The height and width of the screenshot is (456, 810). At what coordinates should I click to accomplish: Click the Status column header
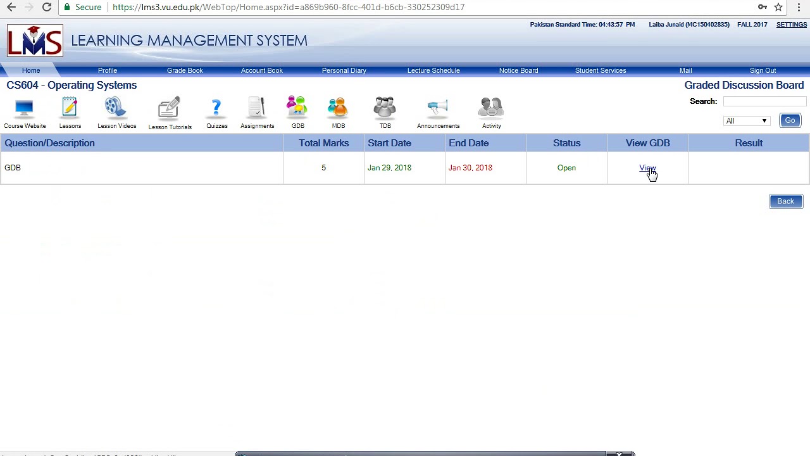[566, 143]
